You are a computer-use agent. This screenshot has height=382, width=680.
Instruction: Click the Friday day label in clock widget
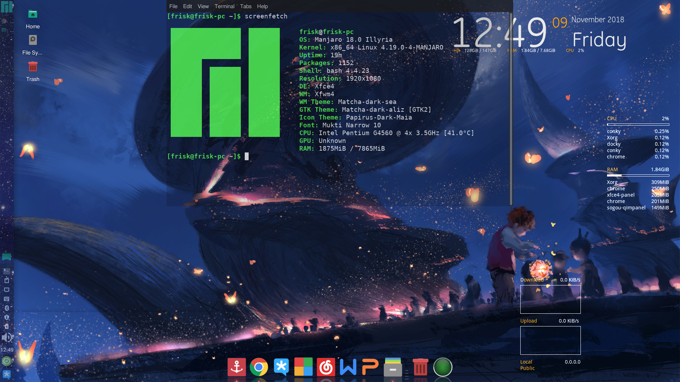pyautogui.click(x=599, y=40)
